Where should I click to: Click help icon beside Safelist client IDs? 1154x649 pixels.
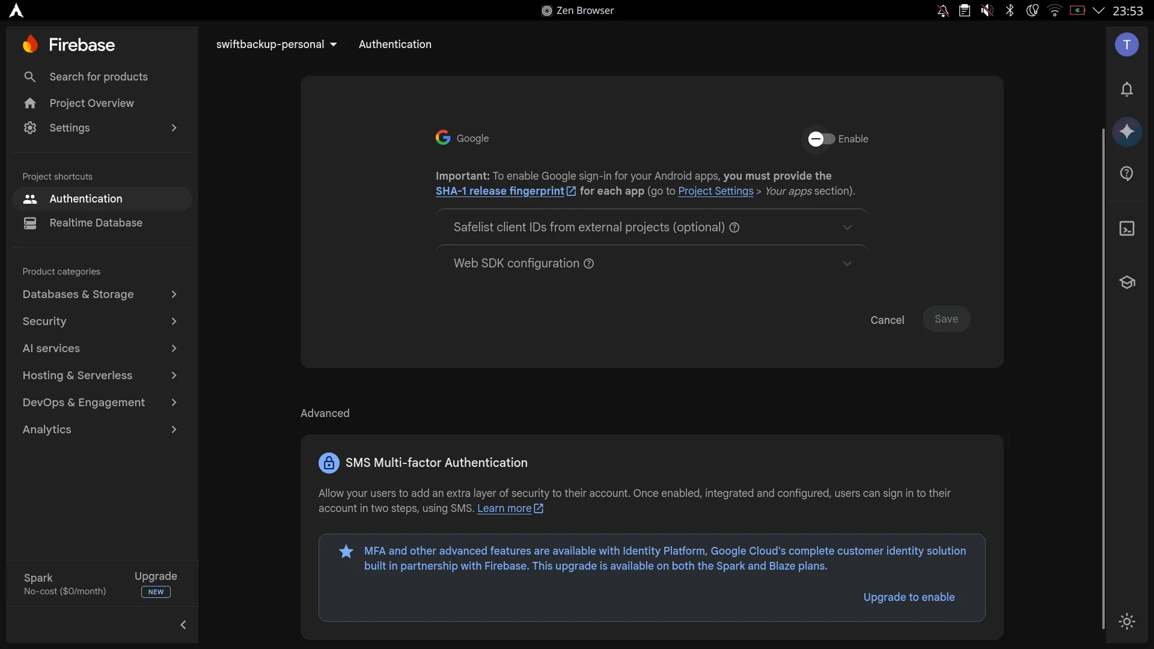[x=734, y=228]
